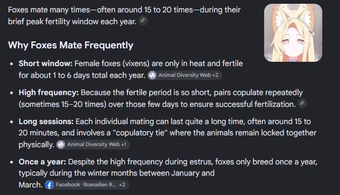
Task: Click the bold 'High frequency:' label
Action: point(48,92)
